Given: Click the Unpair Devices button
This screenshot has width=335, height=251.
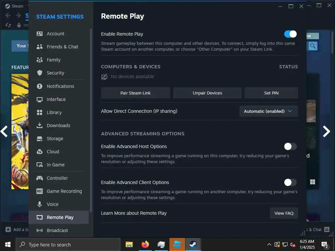Looking at the screenshot, I should pos(207,93).
